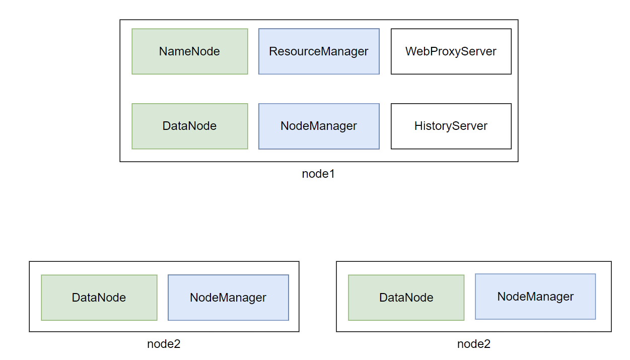Click the right node2 label text

(473, 344)
